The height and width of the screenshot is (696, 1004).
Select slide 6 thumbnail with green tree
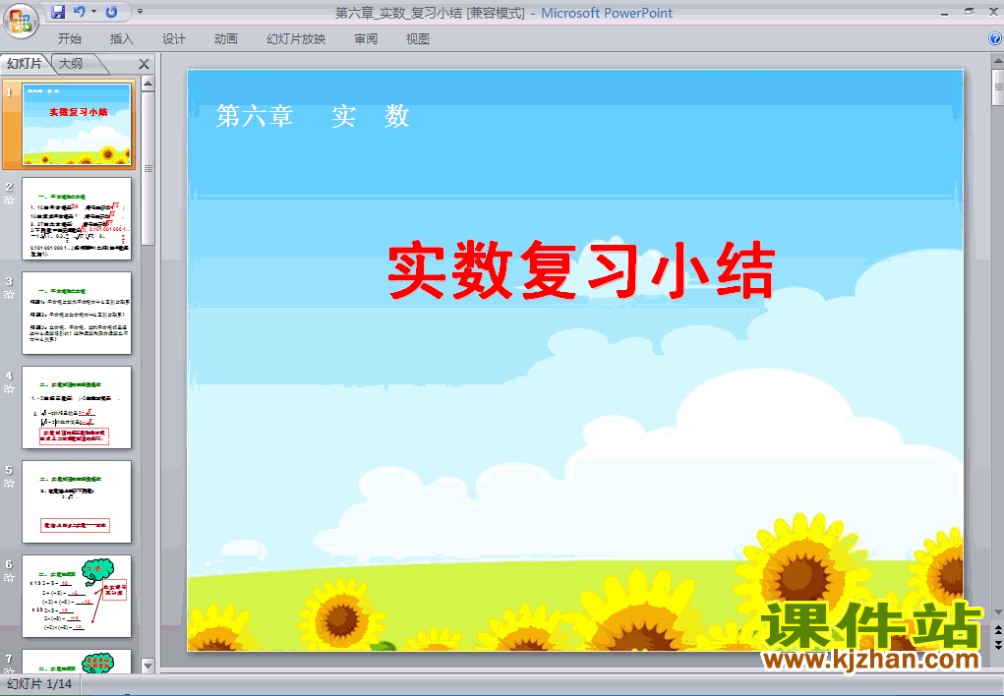[x=77, y=596]
